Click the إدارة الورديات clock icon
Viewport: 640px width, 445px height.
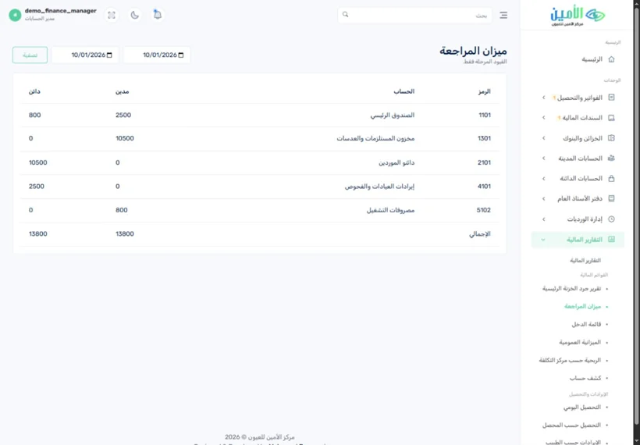point(611,219)
